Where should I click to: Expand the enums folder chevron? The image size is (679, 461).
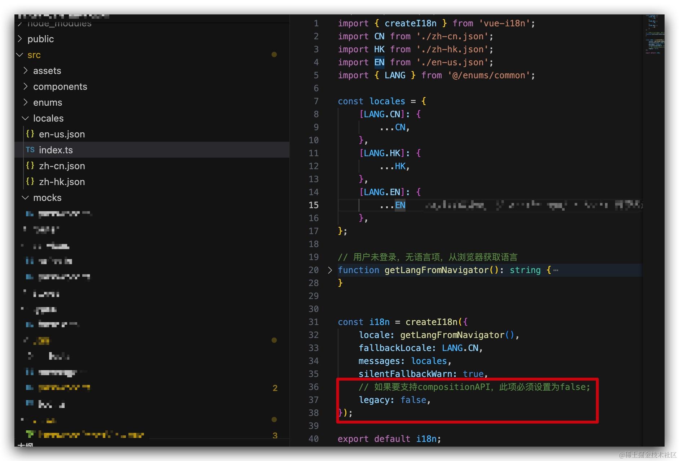pos(26,102)
